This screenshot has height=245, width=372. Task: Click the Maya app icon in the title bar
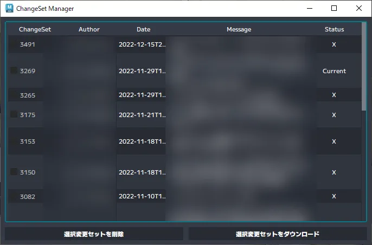[9, 8]
